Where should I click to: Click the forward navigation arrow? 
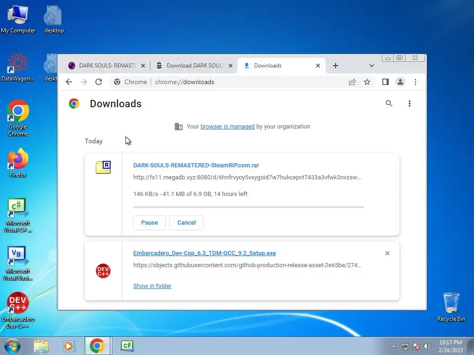pos(84,82)
